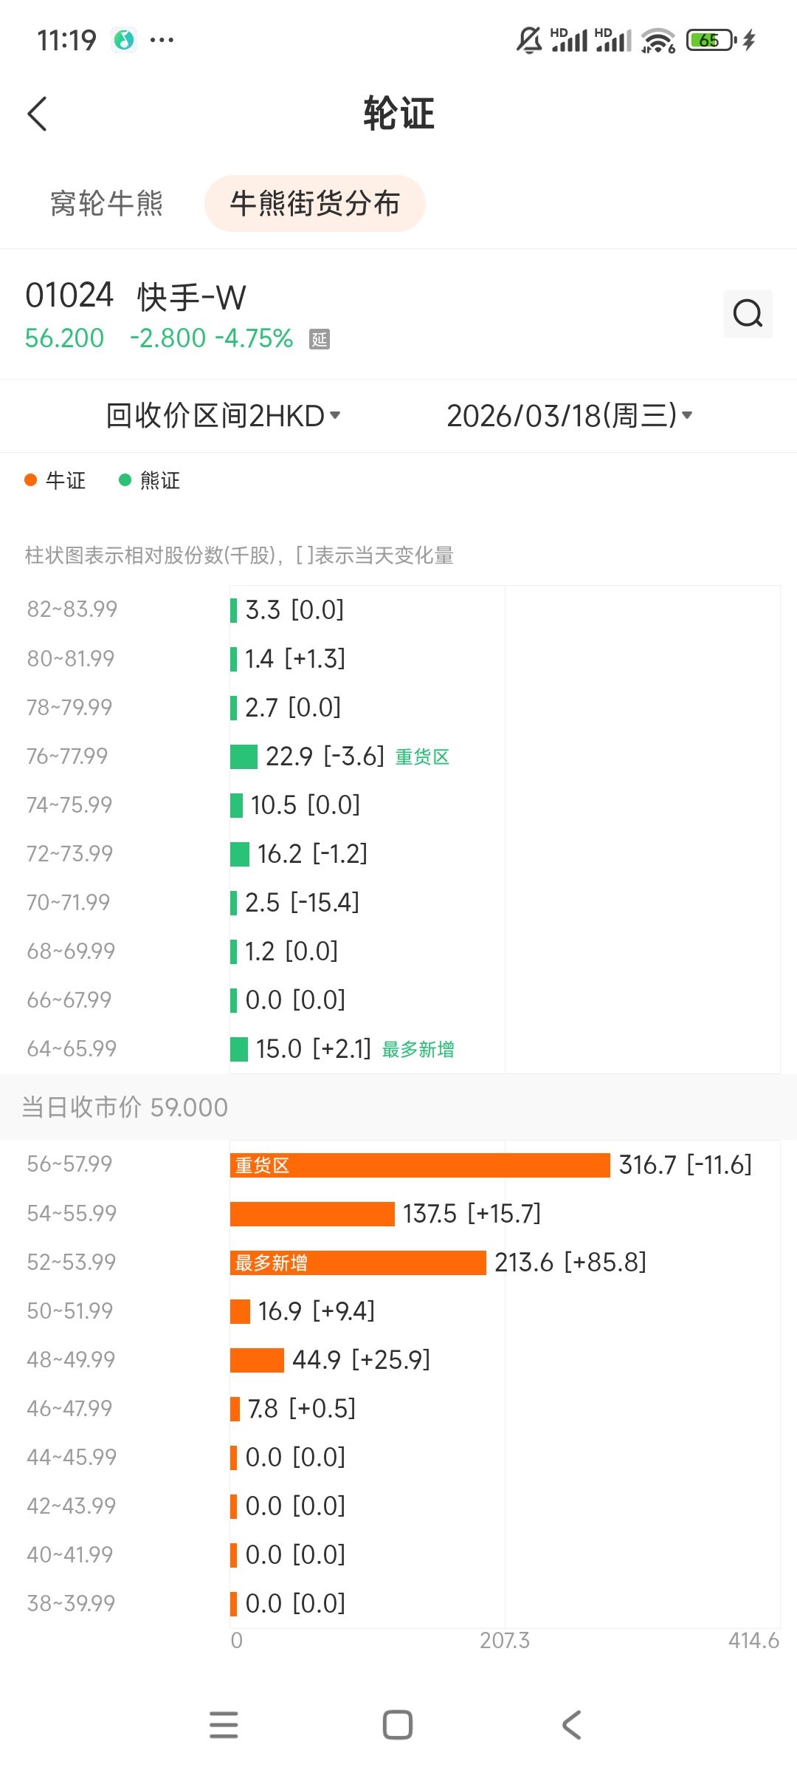Open the 2026/03/18 date dropdown

(569, 416)
